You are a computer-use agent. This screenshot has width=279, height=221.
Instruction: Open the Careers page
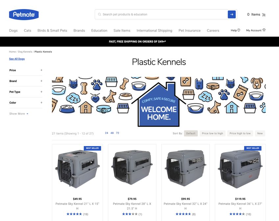(x=213, y=30)
